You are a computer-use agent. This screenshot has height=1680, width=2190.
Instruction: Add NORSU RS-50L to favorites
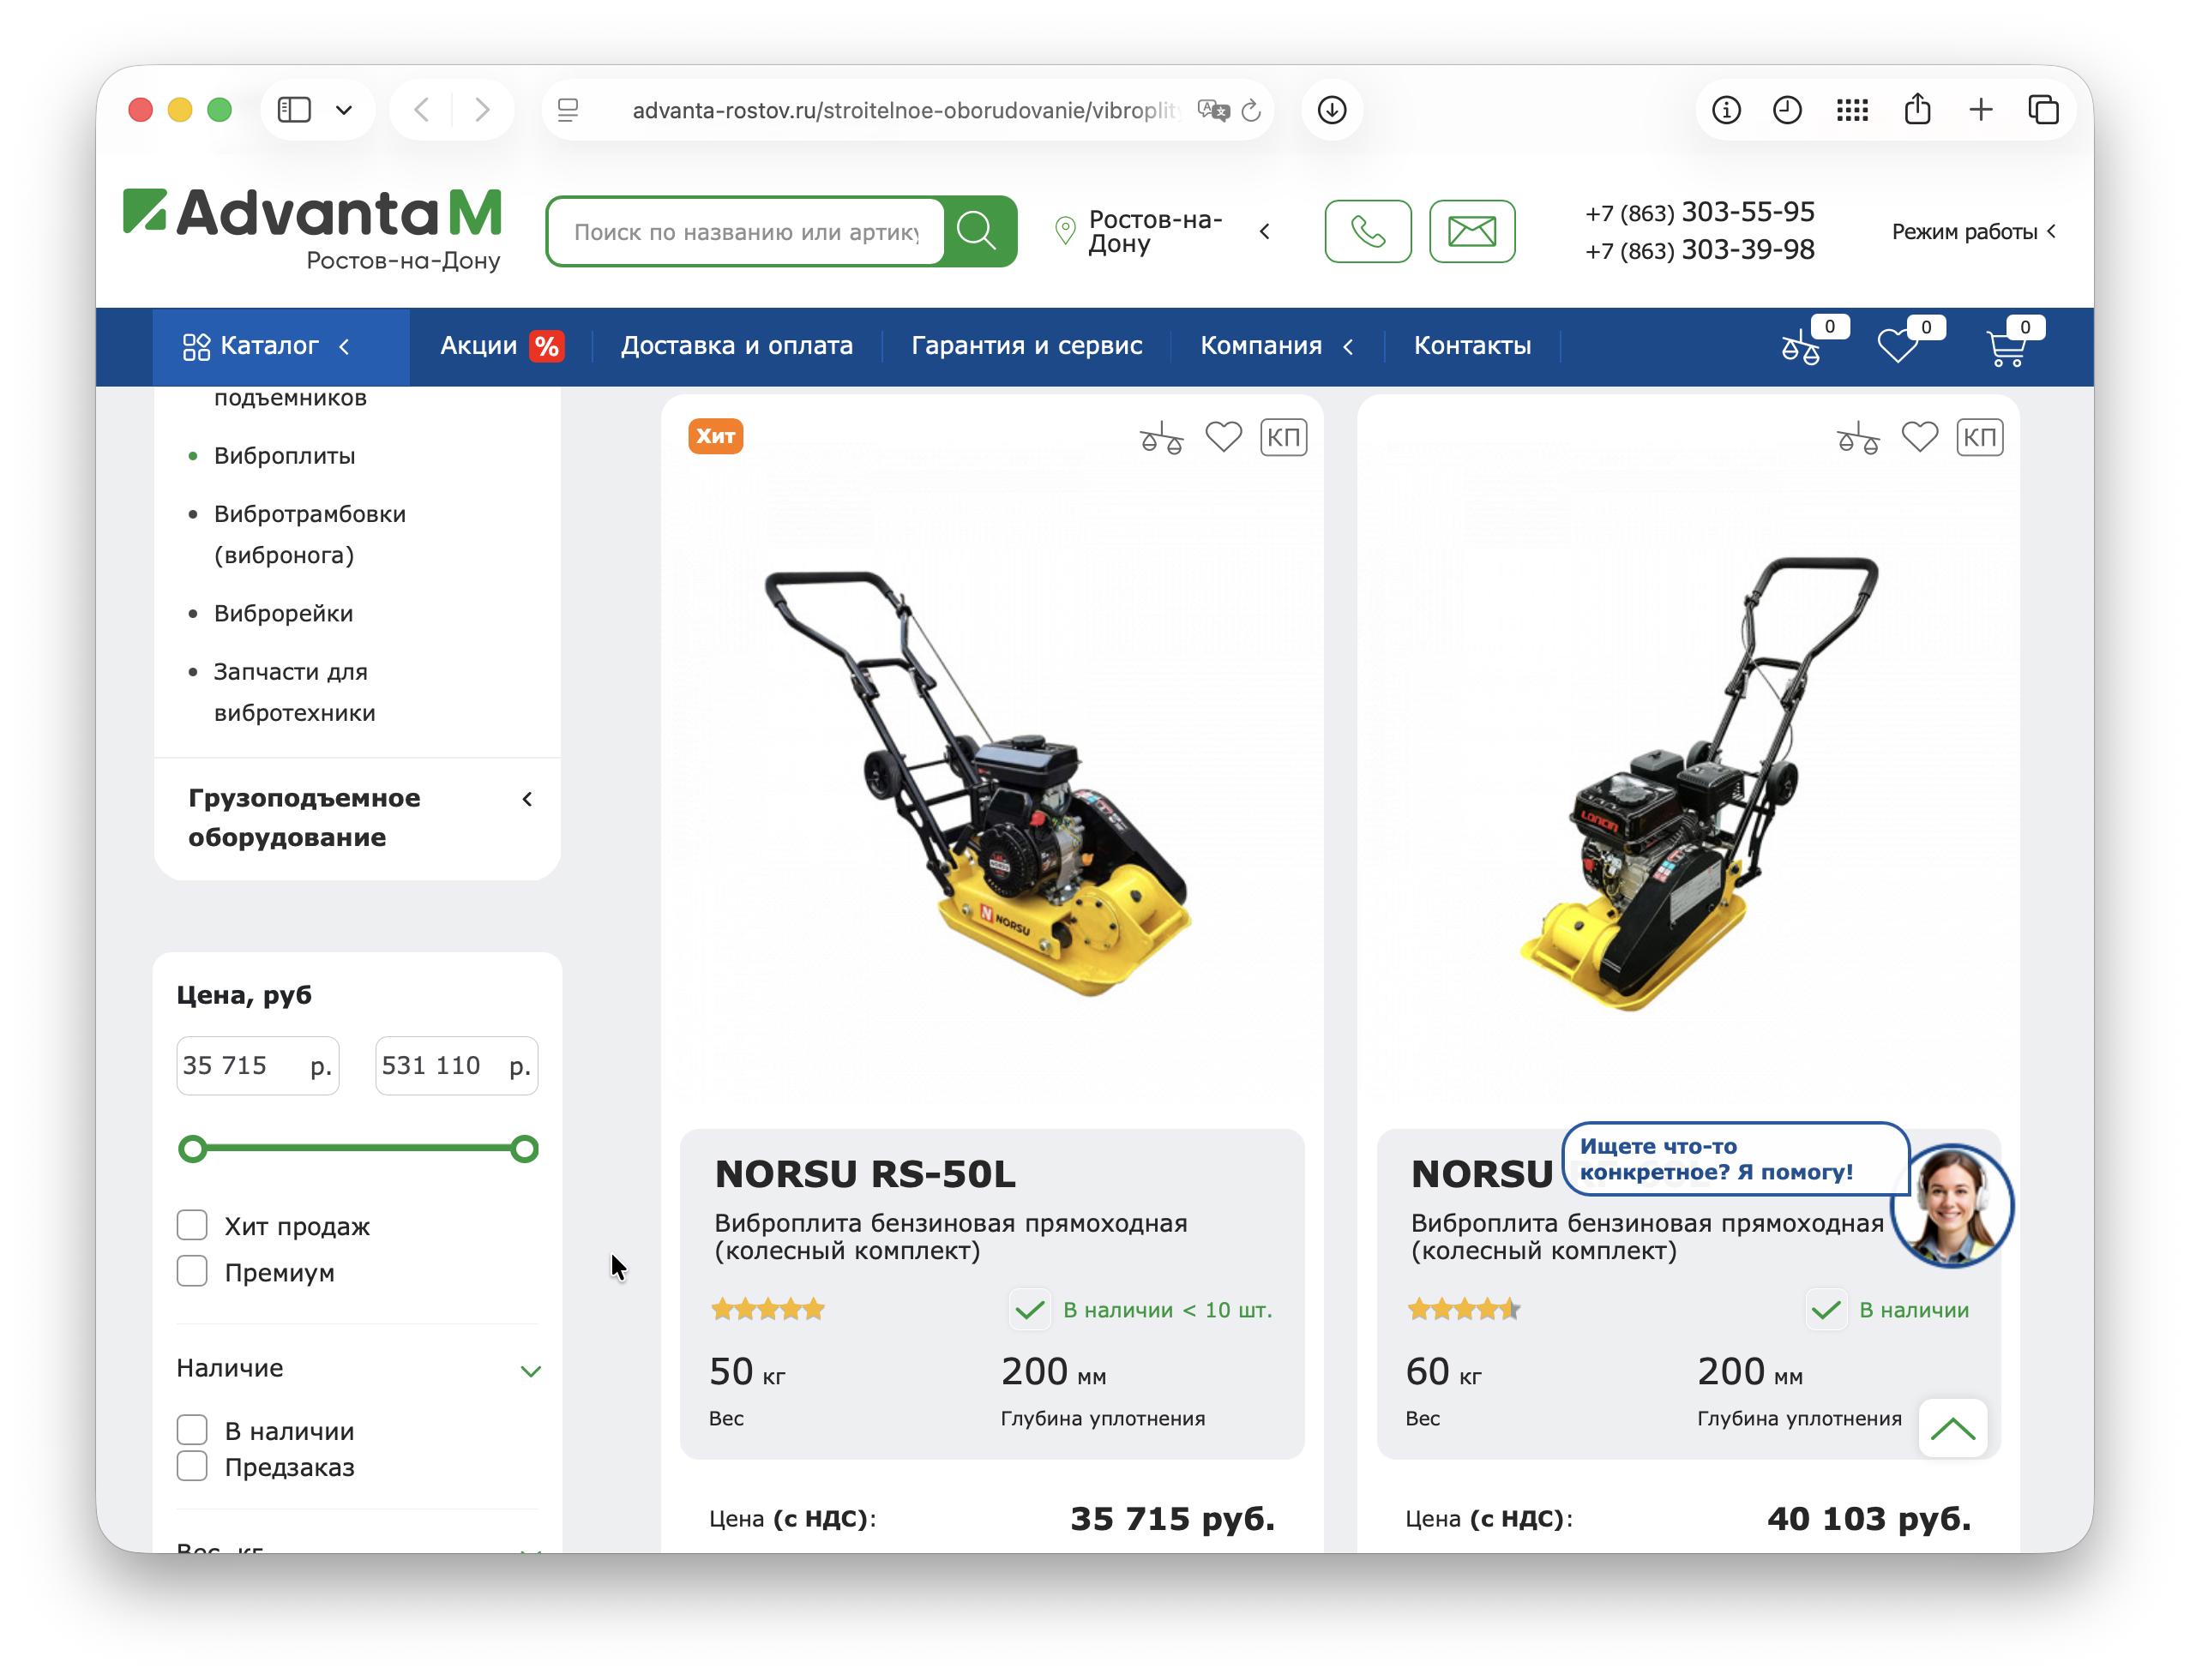pyautogui.click(x=1223, y=437)
